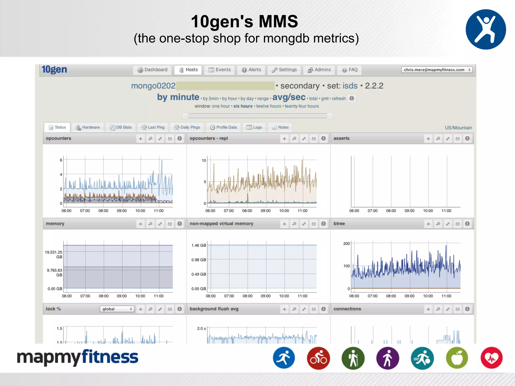The height and width of the screenshot is (386, 515).
Task: Open the lock % global dropdown
Action: [x=117, y=309]
